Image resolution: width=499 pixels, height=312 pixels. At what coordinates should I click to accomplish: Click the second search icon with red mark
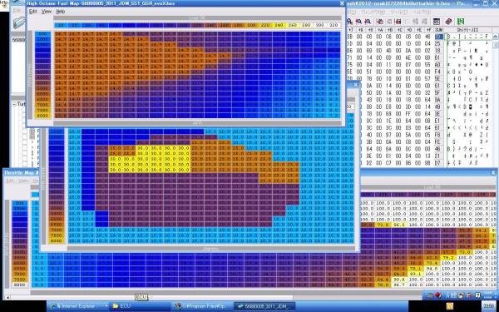click(x=358, y=22)
